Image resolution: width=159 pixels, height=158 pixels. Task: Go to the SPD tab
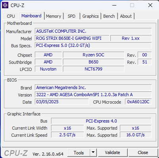[72, 16]
